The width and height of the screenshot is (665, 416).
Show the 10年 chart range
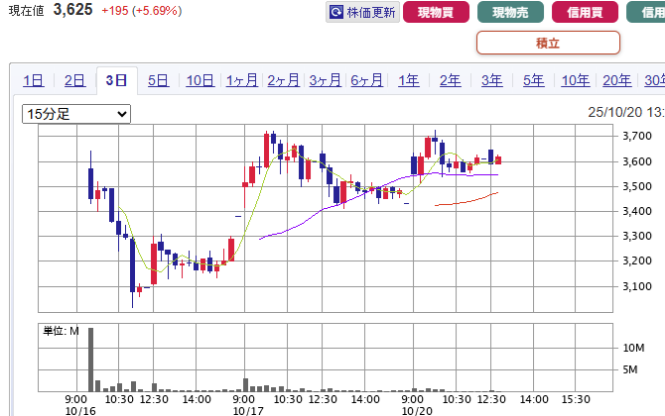pos(575,81)
